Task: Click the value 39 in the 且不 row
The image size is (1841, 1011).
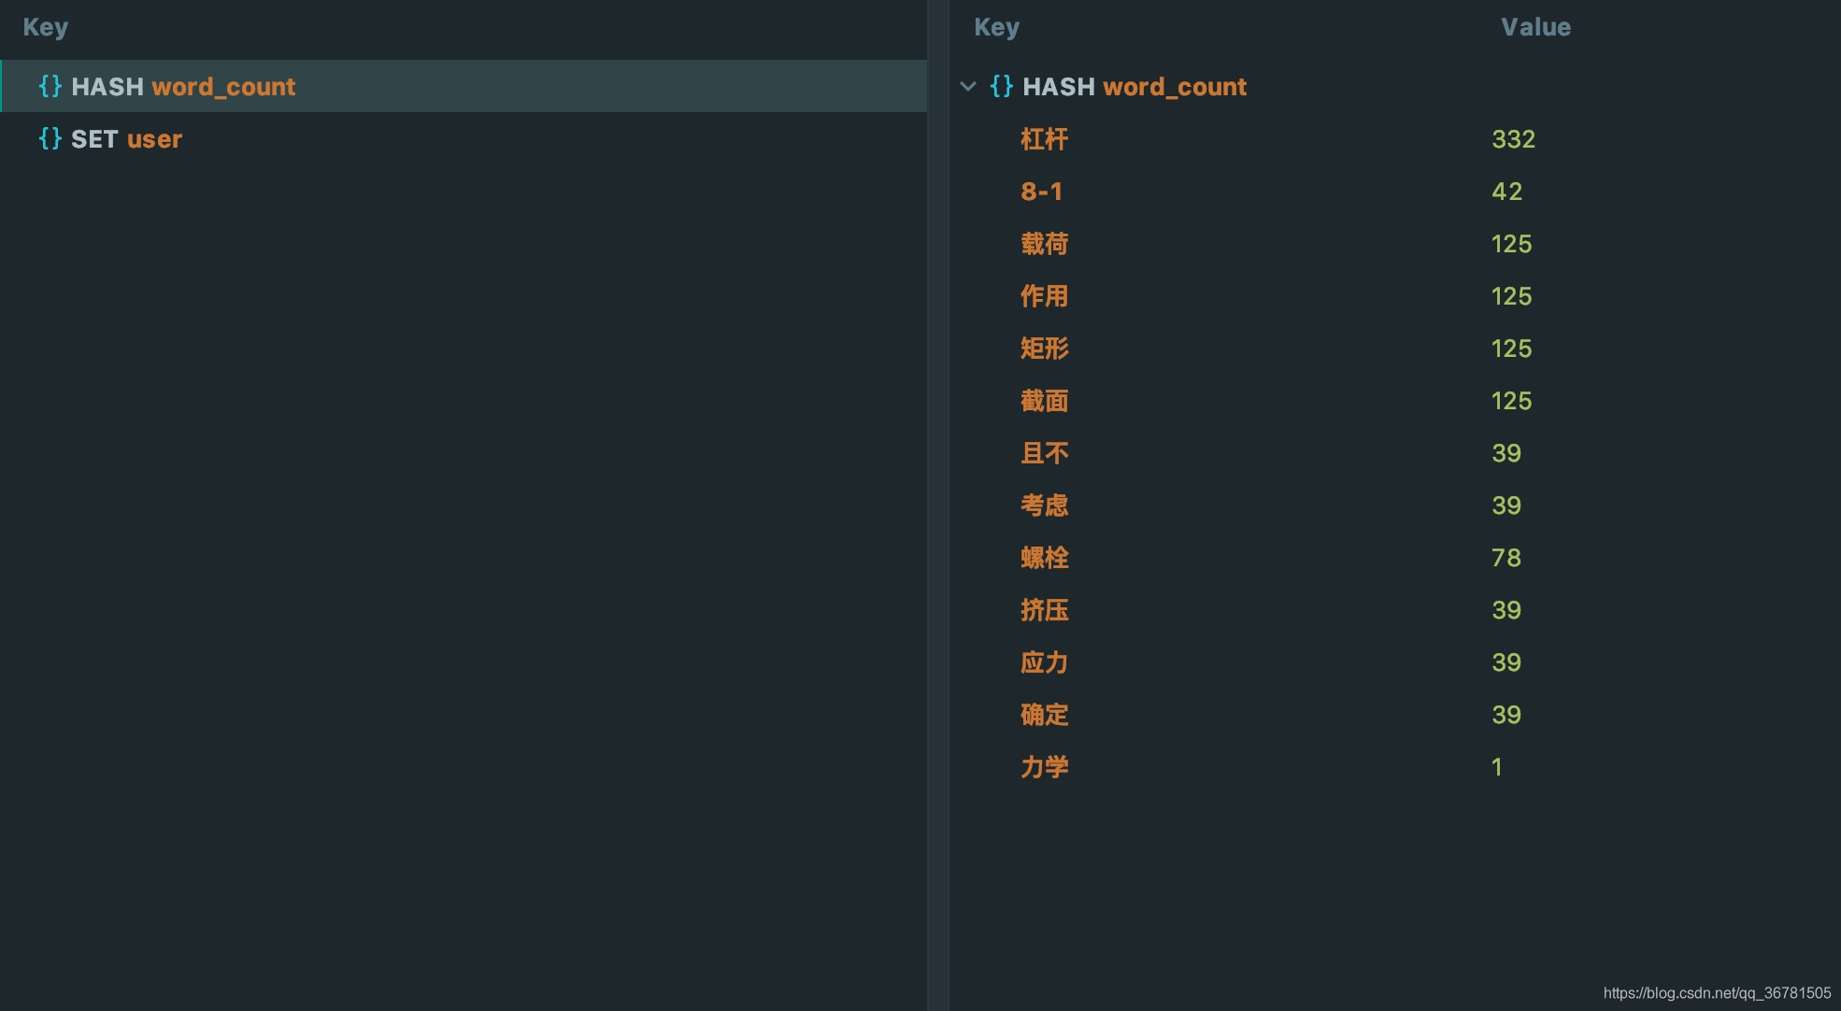Action: (1506, 453)
